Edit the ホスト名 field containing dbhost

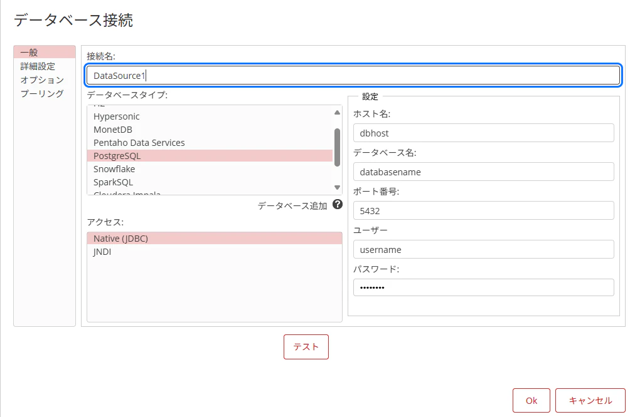[484, 133]
